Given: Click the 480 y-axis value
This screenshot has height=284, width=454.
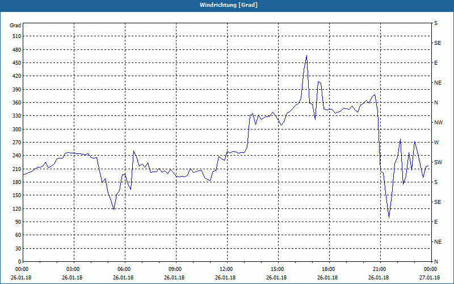Looking at the screenshot, I should [17, 50].
